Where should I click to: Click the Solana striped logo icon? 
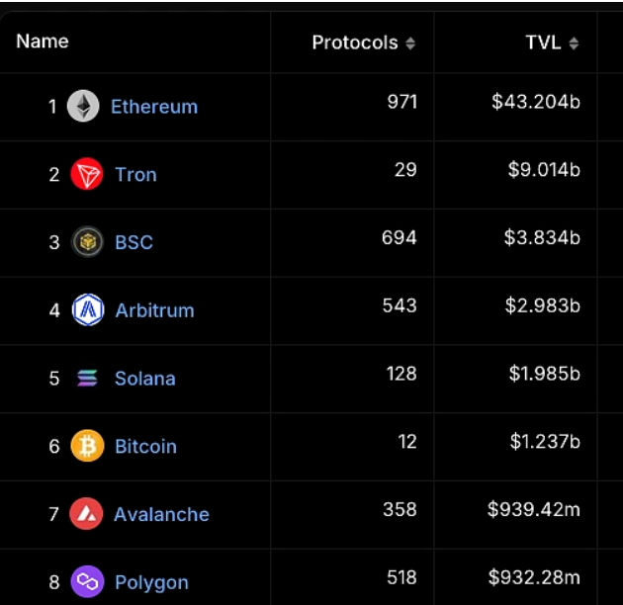87,379
